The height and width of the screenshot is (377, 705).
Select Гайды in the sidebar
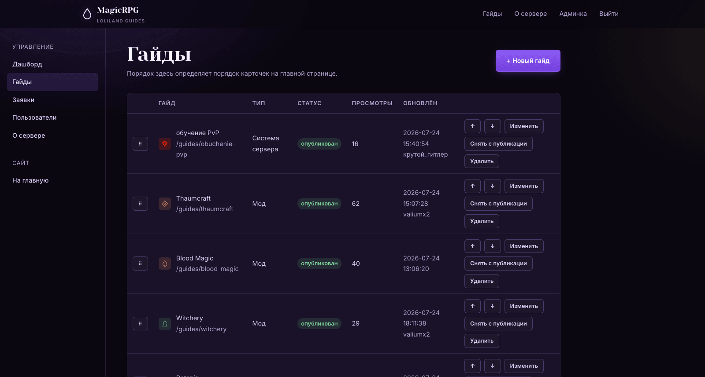point(52,82)
